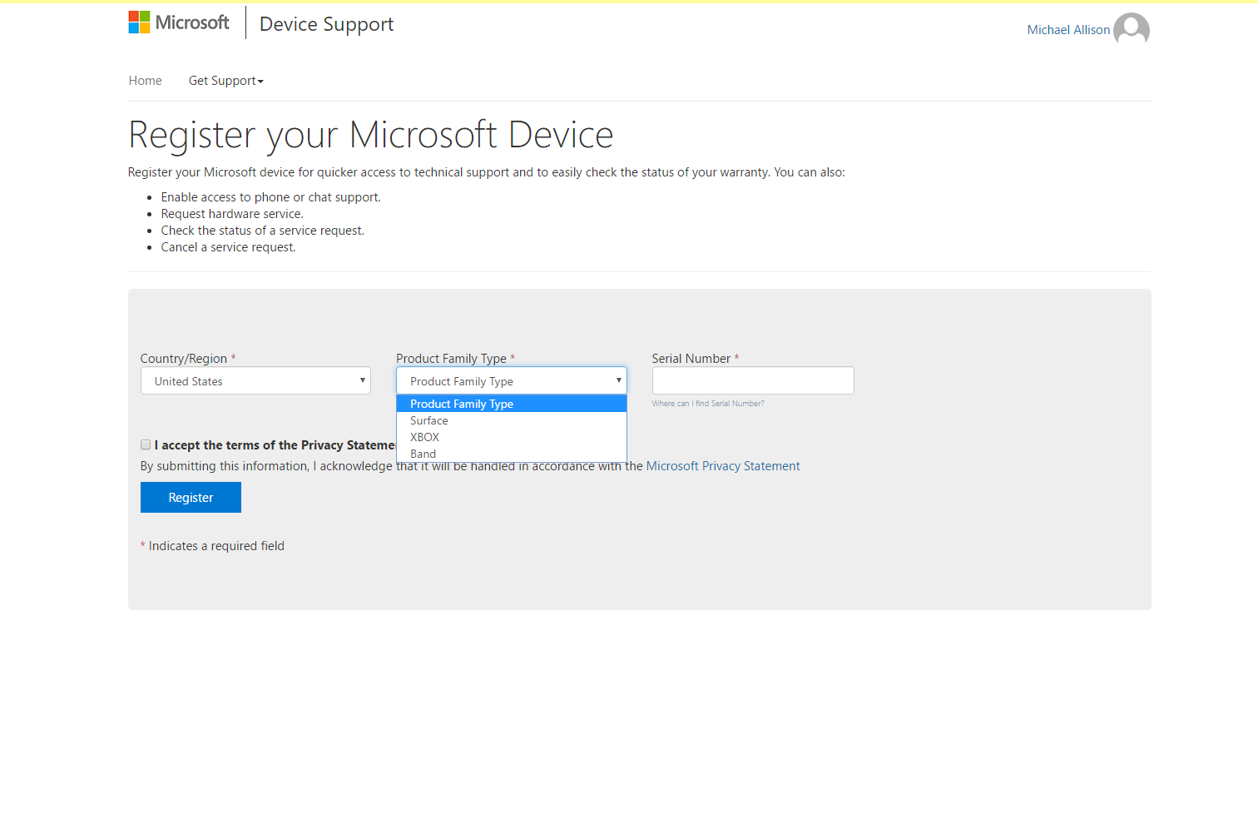Click the Microsoft logo

[x=179, y=22]
